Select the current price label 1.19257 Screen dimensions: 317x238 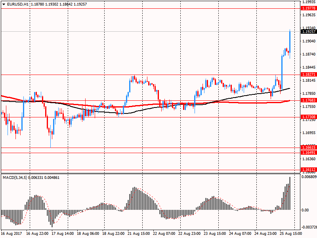309,32
